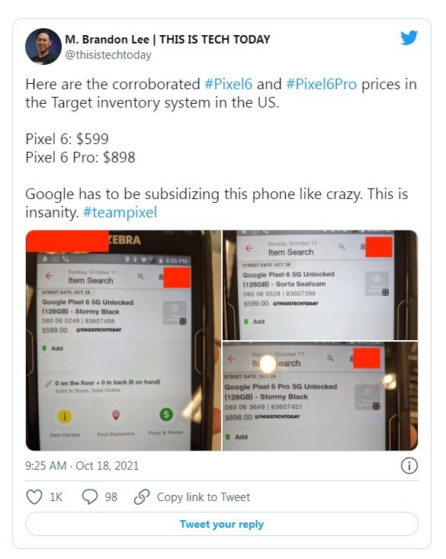The height and width of the screenshot is (559, 446).
Task: Click author name M. Brandon Lee
Action: (x=107, y=39)
